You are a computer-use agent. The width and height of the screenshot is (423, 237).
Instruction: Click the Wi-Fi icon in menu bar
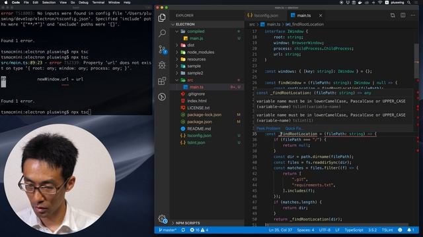click(380, 3)
